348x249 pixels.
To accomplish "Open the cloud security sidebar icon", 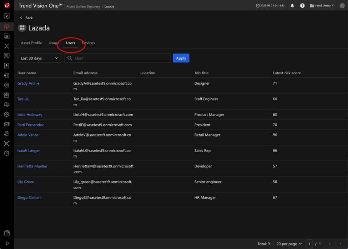I will [7, 104].
